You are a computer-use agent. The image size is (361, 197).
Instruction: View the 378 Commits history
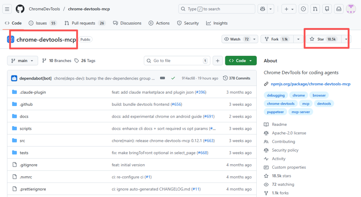click(x=237, y=78)
